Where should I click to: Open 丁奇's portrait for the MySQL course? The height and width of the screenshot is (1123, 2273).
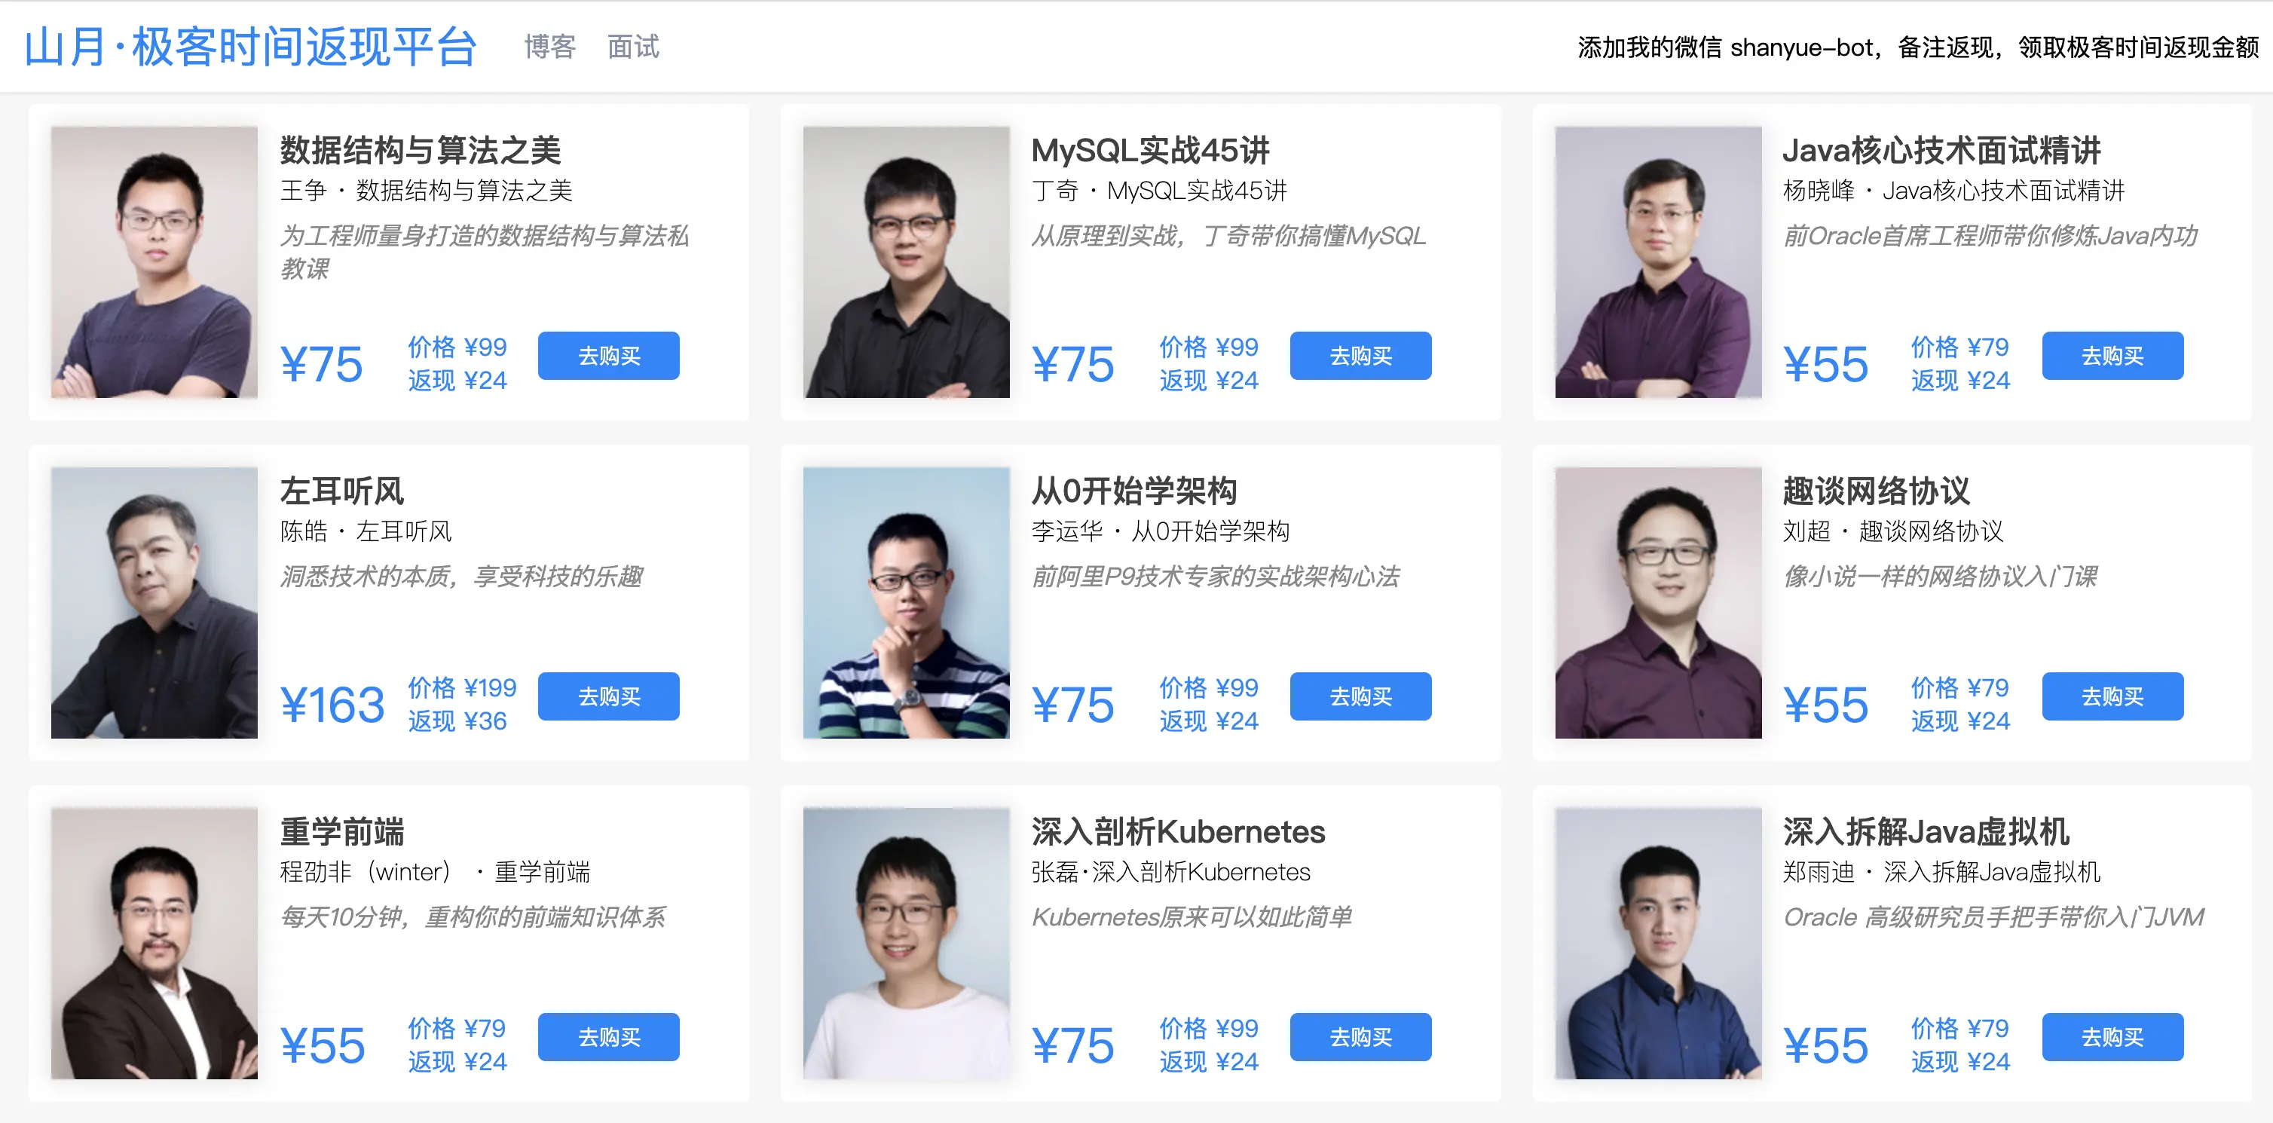pyautogui.click(x=906, y=262)
